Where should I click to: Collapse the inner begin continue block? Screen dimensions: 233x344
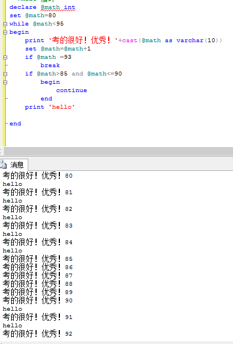pyautogui.click(x=5, y=82)
